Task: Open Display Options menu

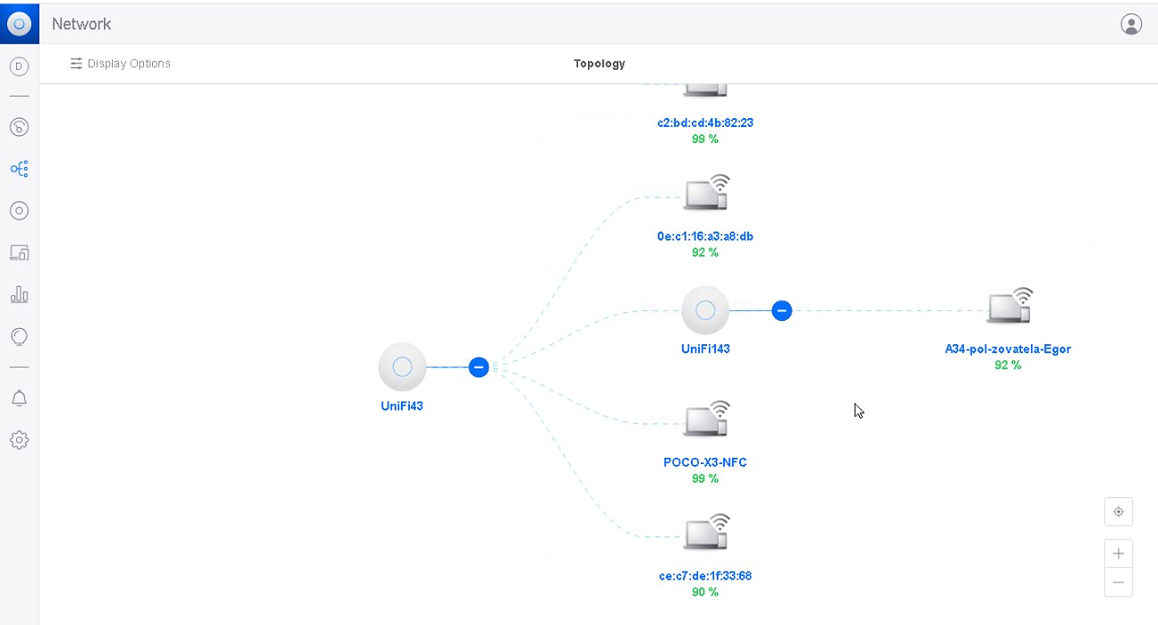Action: (121, 63)
